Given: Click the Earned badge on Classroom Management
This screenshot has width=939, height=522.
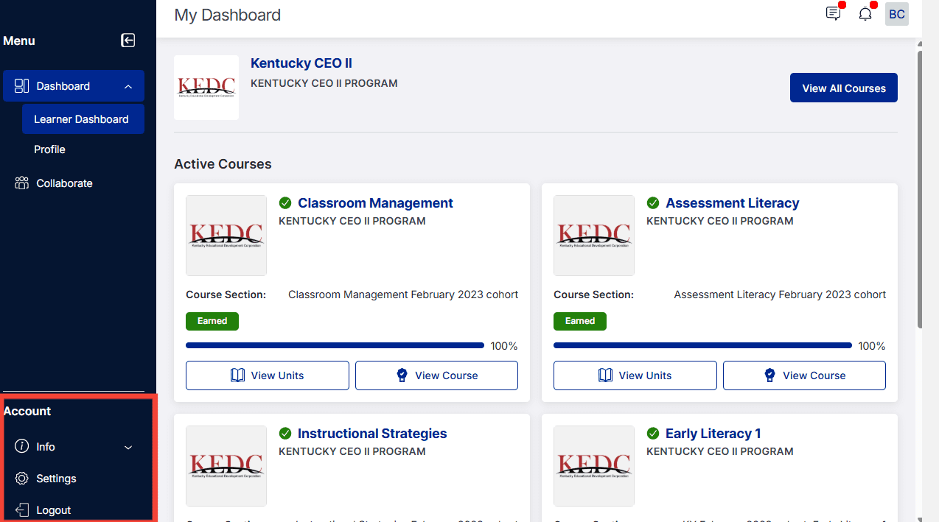Looking at the screenshot, I should coord(212,321).
